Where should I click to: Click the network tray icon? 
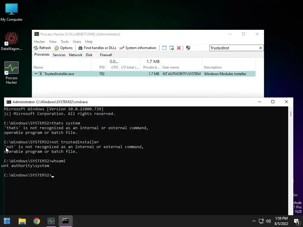261,221
